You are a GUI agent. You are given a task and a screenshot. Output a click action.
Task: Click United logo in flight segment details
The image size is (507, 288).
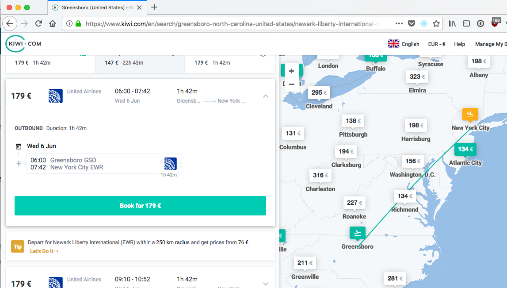tap(171, 164)
